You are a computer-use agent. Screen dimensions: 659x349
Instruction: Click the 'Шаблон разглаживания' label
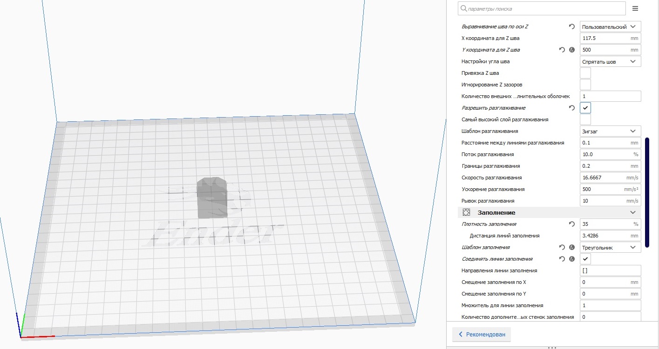(x=489, y=131)
